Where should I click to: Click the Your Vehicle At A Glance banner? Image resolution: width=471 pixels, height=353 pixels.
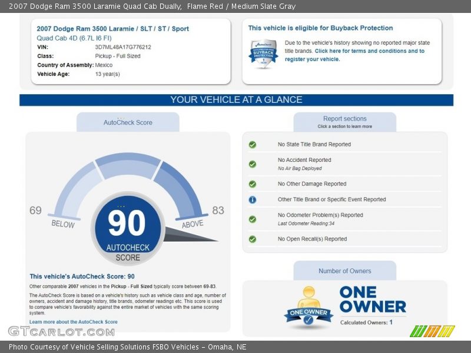tap(236, 100)
